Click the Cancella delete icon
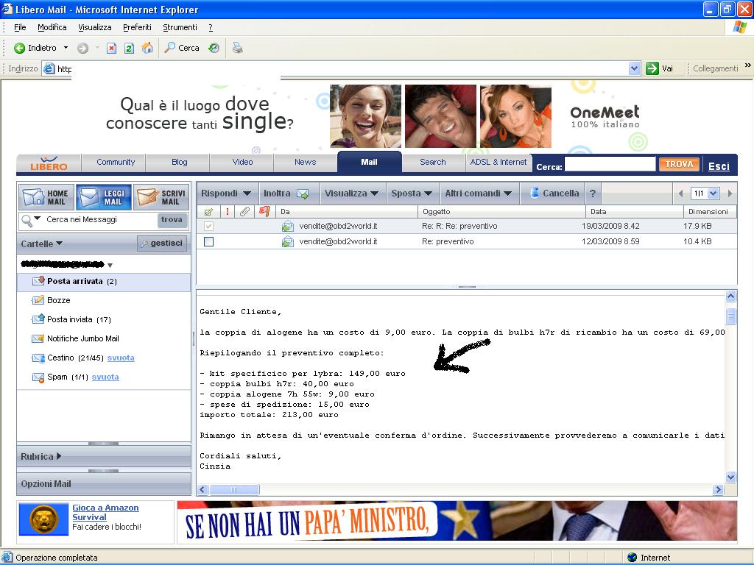Image resolution: width=754 pixels, height=565 pixels. click(x=535, y=193)
